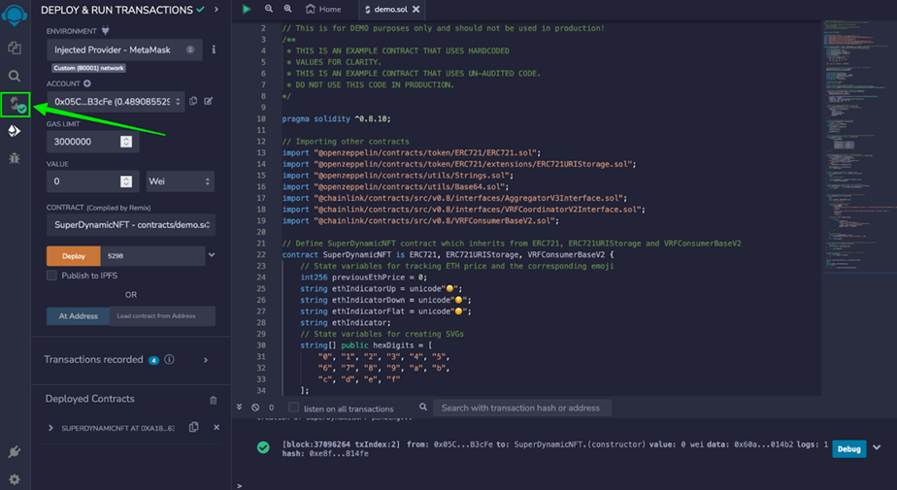Click the code minimap on the right
The width and height of the screenshot is (897, 490).
pos(858,148)
